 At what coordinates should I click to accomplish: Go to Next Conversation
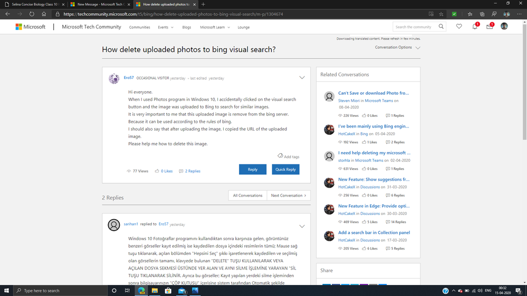pyautogui.click(x=289, y=195)
